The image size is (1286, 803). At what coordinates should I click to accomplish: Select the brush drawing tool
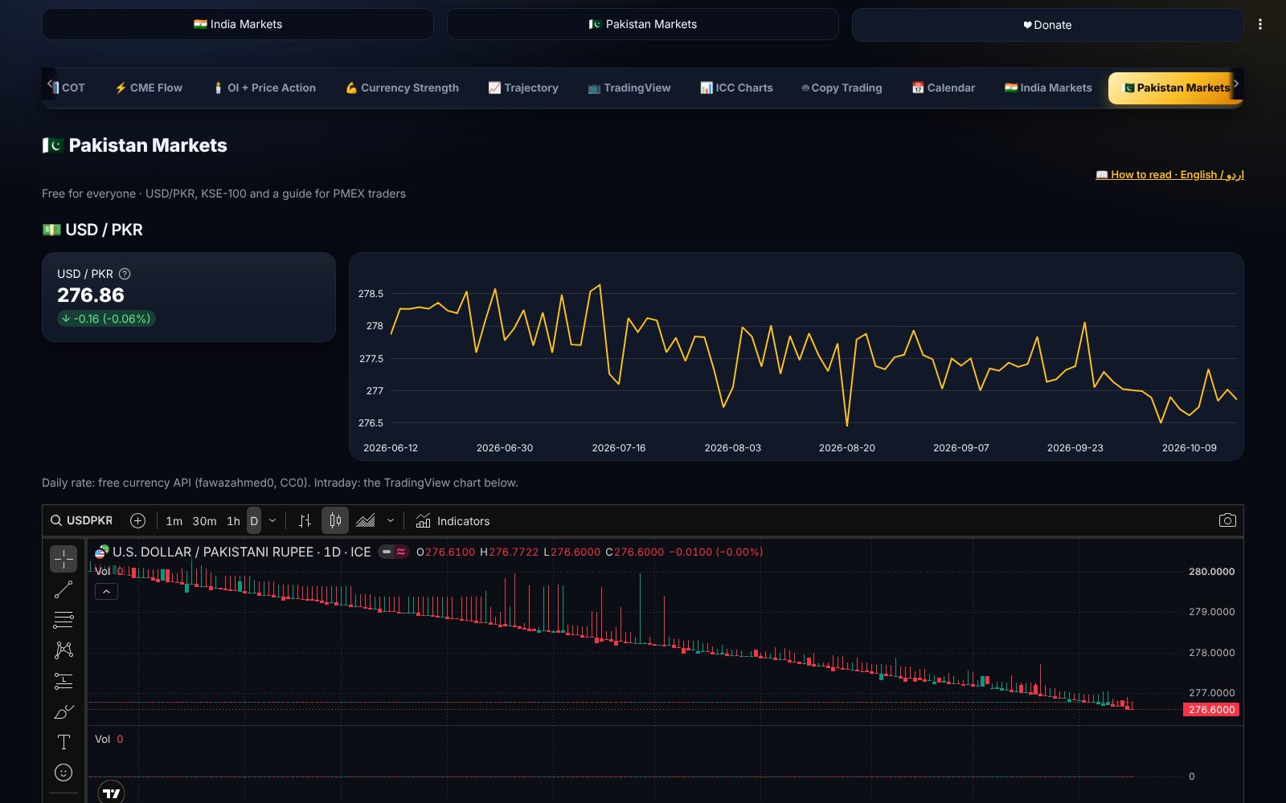63,711
